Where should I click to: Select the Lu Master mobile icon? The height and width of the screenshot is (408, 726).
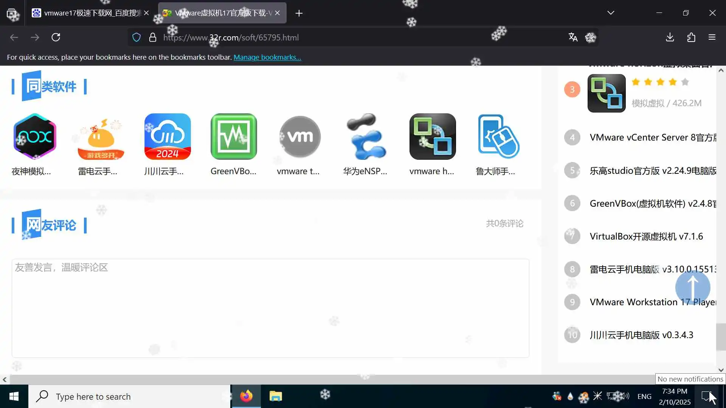(x=498, y=137)
